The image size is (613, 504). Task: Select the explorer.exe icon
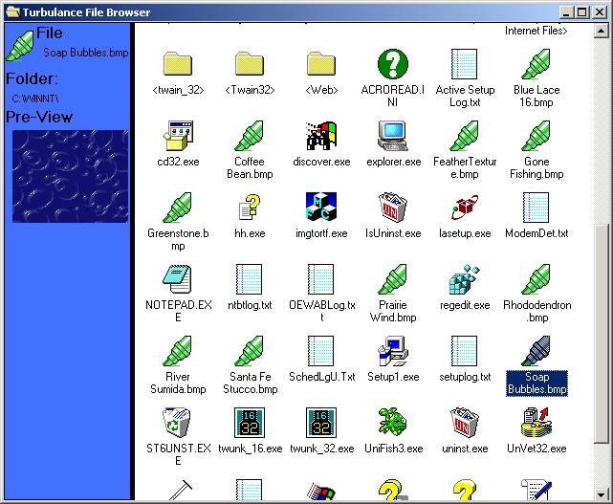click(x=392, y=136)
